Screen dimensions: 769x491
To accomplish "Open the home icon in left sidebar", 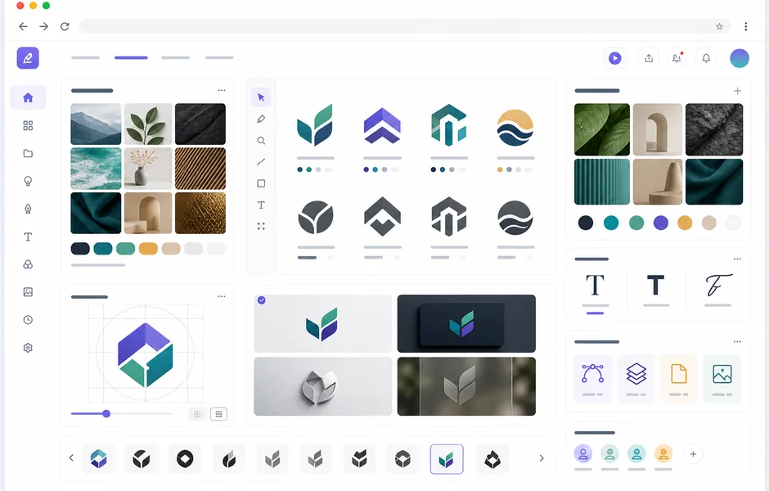I will pyautogui.click(x=28, y=97).
